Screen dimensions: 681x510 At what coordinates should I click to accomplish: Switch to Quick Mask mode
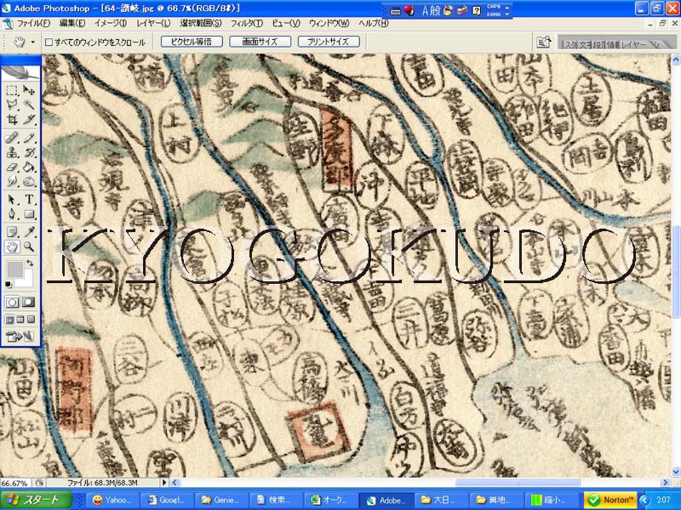29,302
